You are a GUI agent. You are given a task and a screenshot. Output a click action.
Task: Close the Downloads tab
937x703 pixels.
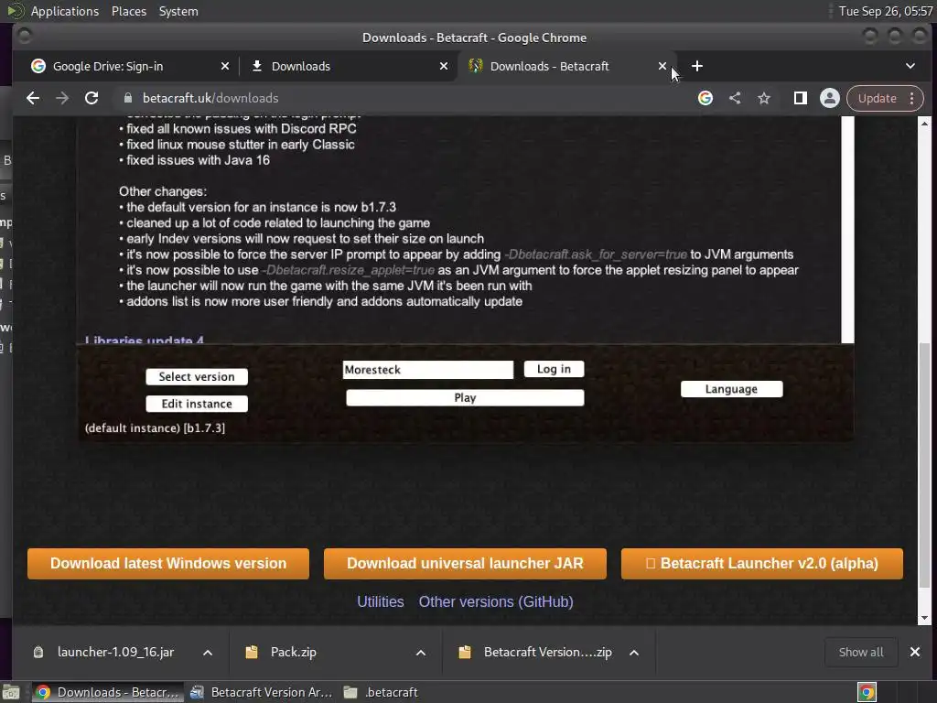click(444, 66)
